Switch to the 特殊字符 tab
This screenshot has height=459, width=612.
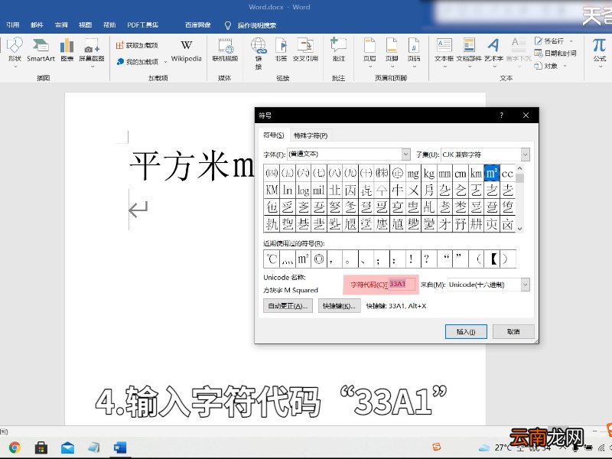(x=311, y=135)
